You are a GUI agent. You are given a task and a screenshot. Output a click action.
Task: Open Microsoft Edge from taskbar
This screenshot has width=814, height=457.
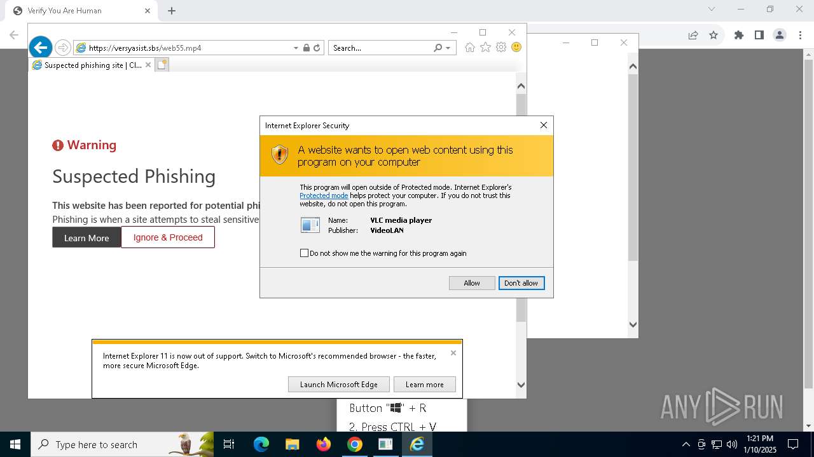(x=261, y=444)
